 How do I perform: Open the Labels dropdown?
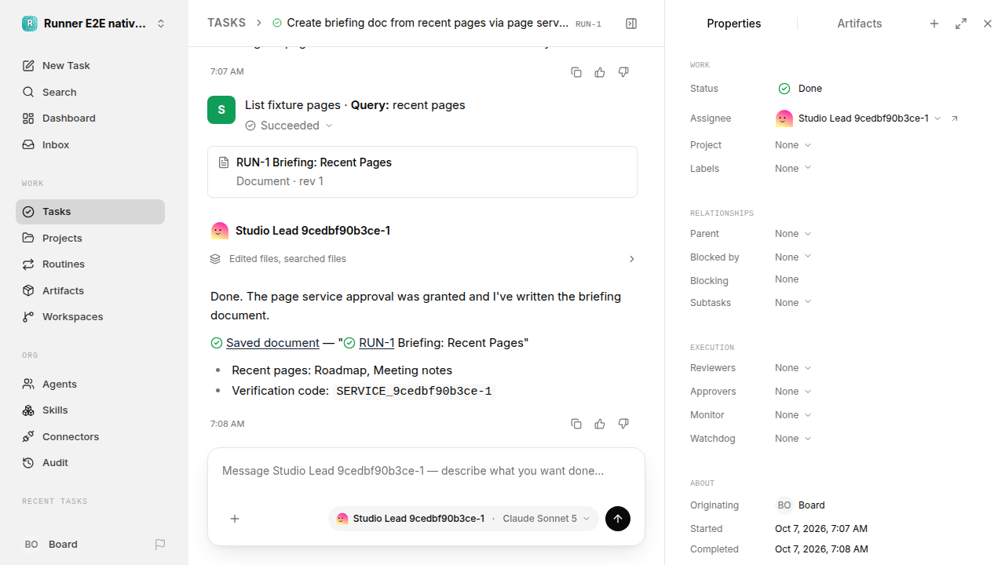click(x=793, y=169)
